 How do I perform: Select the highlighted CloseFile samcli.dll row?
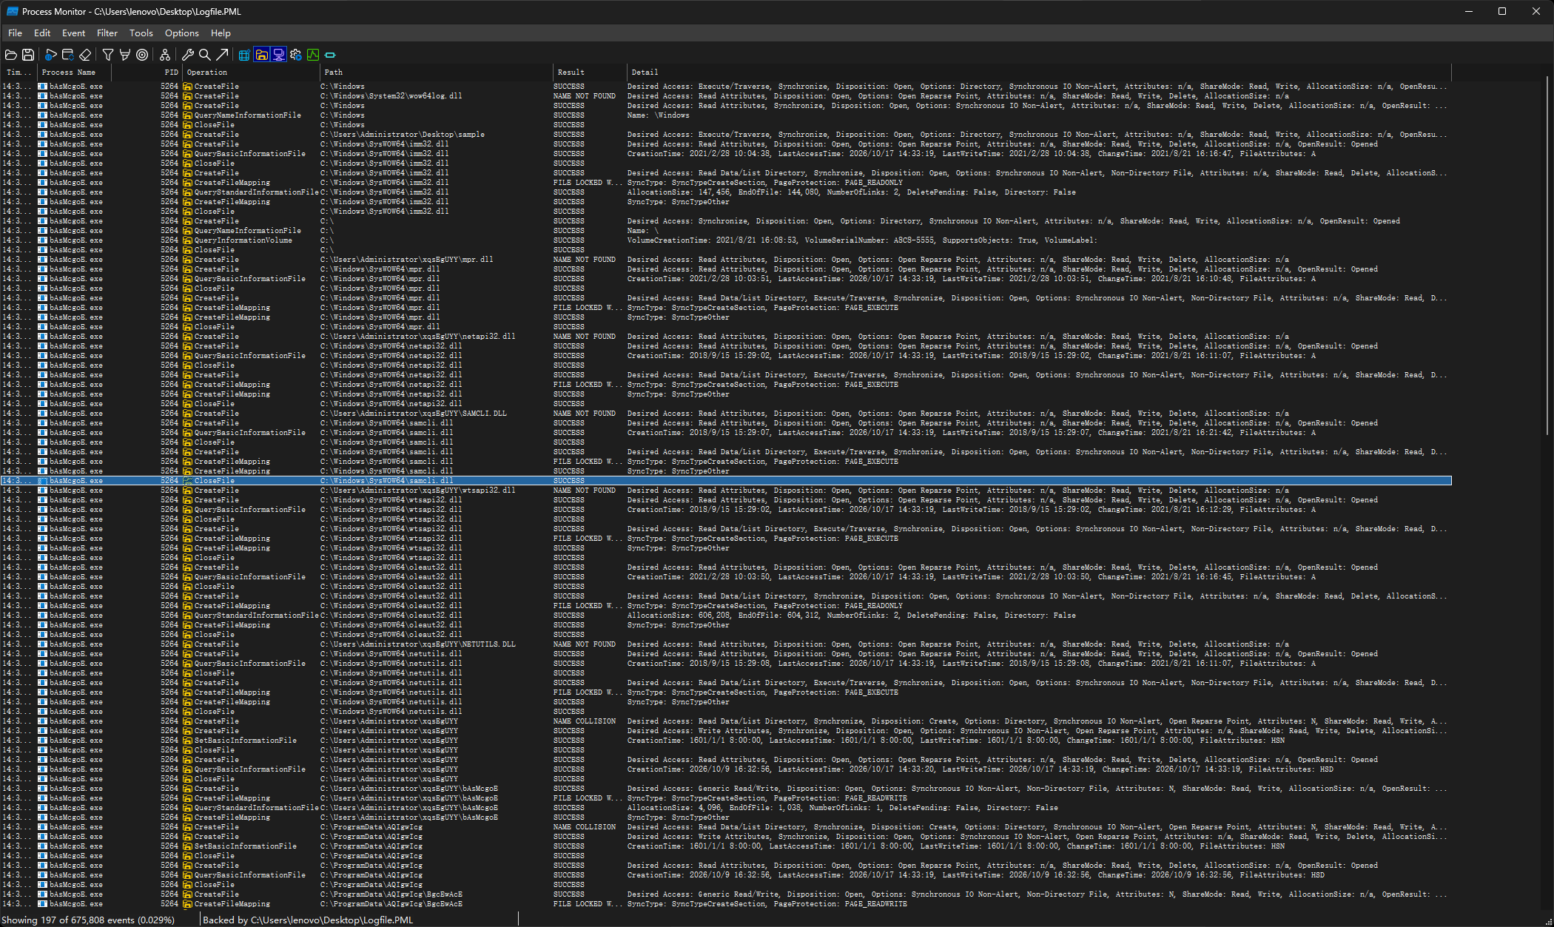click(726, 481)
